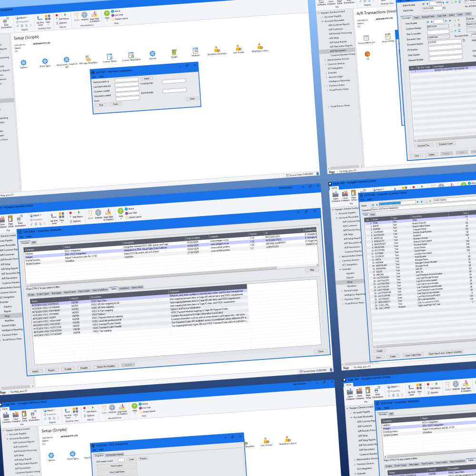Open the Invoice Entry icon
This screenshot has width=476, height=476.
tap(388, 37)
